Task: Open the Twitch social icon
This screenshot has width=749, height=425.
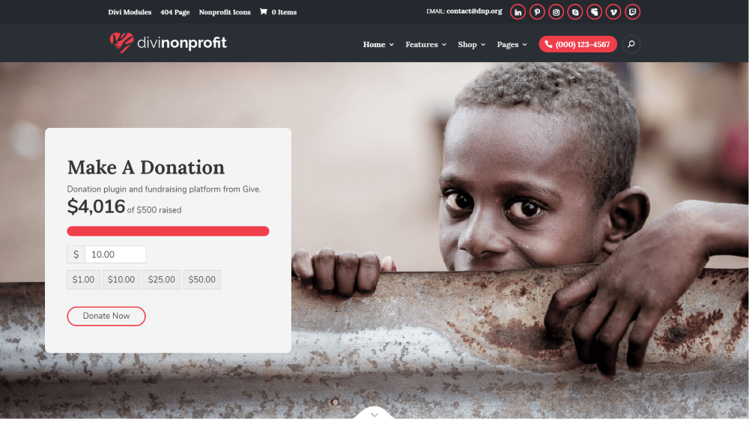Action: pyautogui.click(x=632, y=12)
